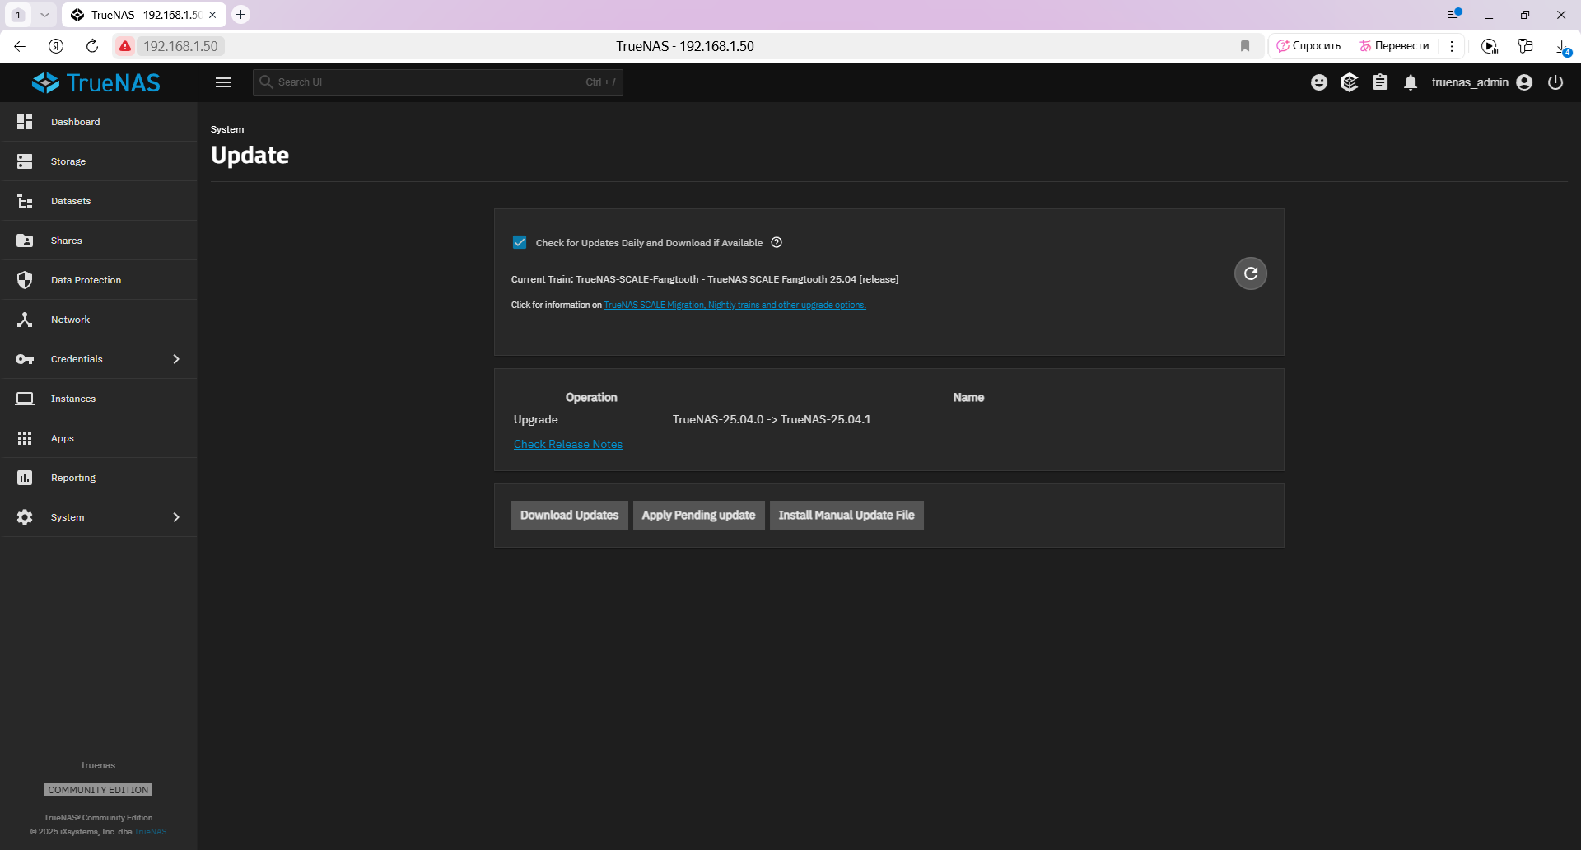1581x850 pixels.
Task: Click the Dashboard grid icon
Action: click(x=25, y=122)
